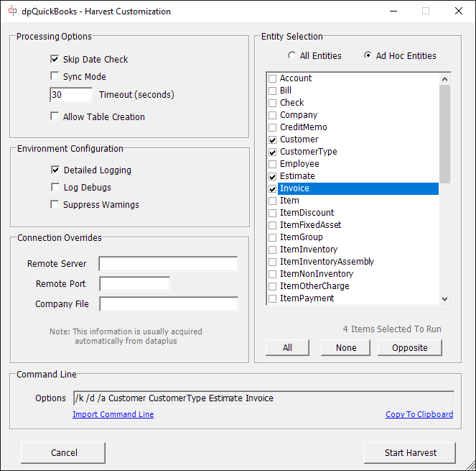
Task: Click the entity list scroll down arrow
Action: click(444, 298)
